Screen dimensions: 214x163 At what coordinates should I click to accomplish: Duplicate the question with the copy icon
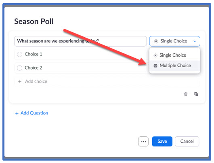[196, 94]
